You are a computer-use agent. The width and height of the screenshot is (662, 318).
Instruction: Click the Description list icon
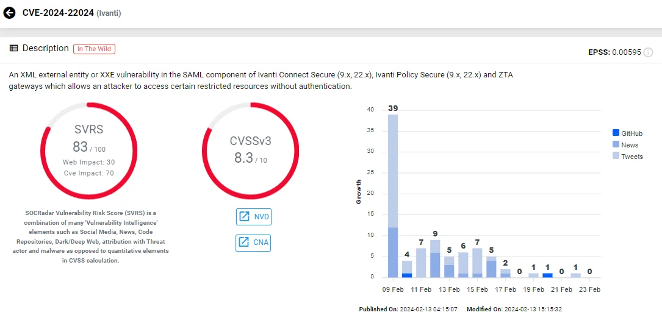13,49
